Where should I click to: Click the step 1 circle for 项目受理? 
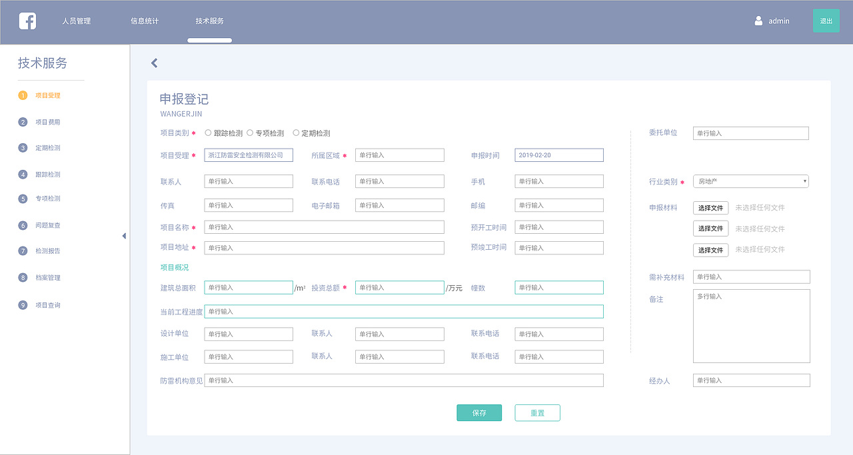[x=22, y=95]
